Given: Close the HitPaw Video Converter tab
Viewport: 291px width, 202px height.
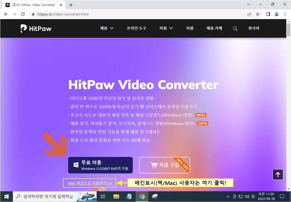Looking at the screenshot, I should [61, 5].
